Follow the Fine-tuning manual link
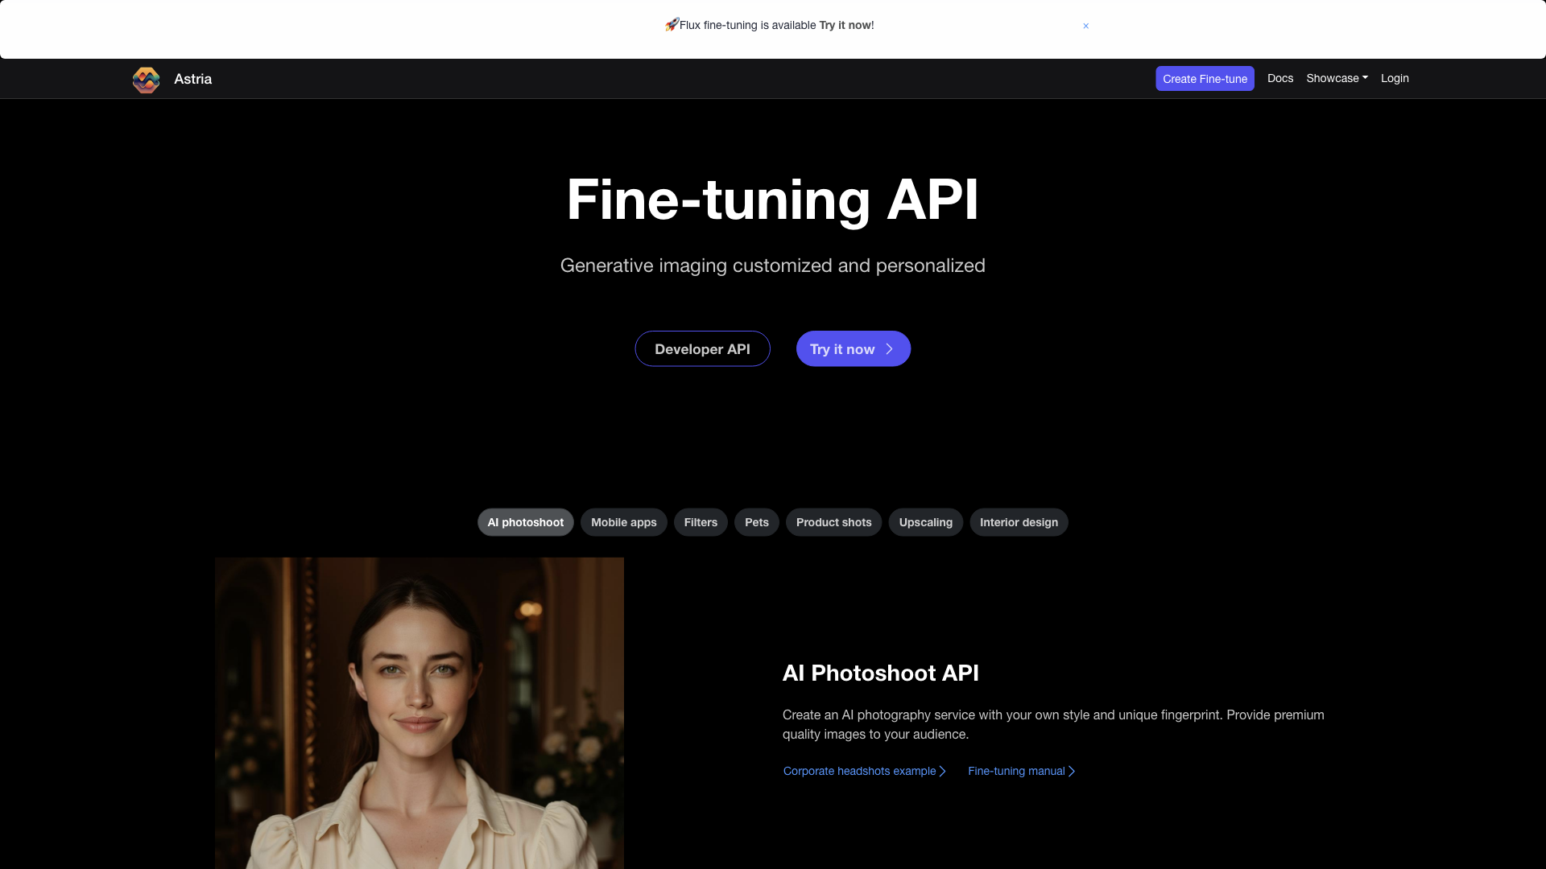The width and height of the screenshot is (1546, 869). point(1015,771)
